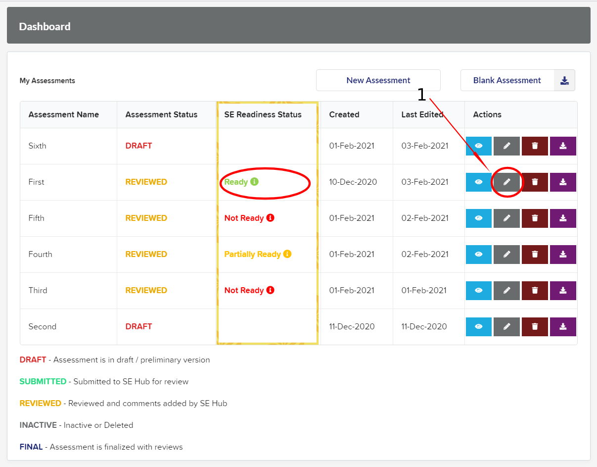
Task: Download the Fifth assessment
Action: tap(563, 218)
